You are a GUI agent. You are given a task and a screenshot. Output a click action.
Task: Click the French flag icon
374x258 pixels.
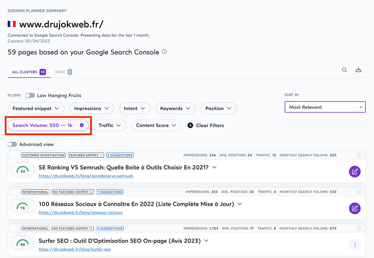point(12,24)
